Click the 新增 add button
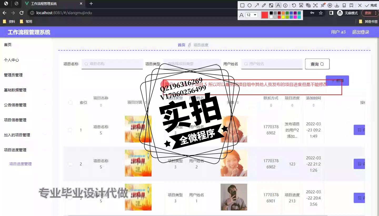Viewport: 379px width, 216px height. coord(337,81)
